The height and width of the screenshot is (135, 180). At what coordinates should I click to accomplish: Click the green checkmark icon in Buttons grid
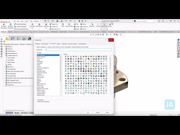(73, 74)
